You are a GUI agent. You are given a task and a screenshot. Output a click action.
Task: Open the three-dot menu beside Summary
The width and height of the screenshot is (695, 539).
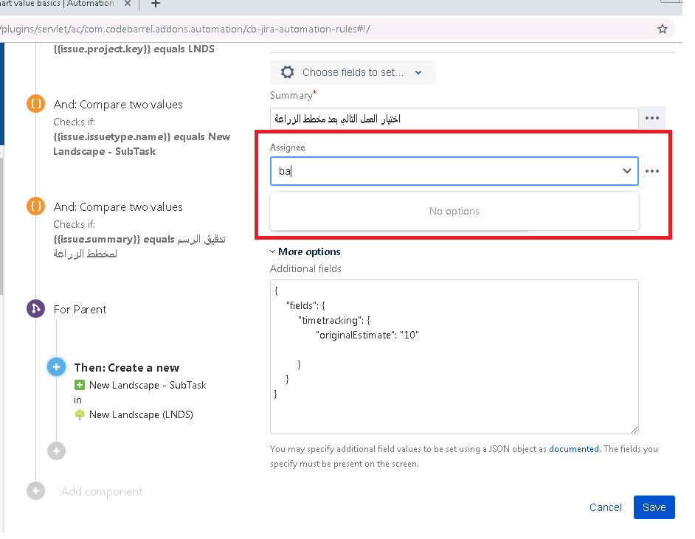(x=652, y=118)
